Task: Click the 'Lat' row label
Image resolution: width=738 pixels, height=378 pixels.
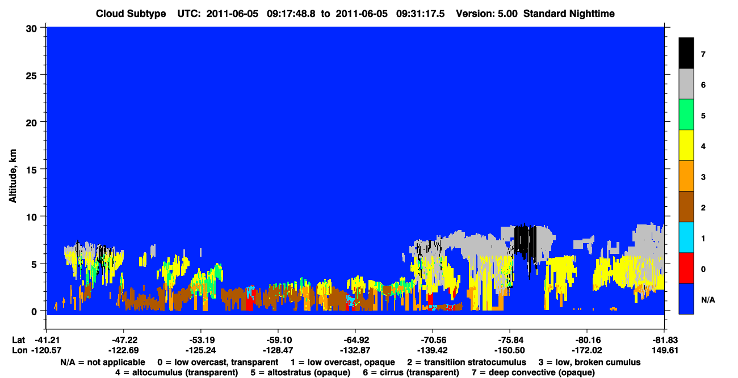Action: click(x=18, y=339)
